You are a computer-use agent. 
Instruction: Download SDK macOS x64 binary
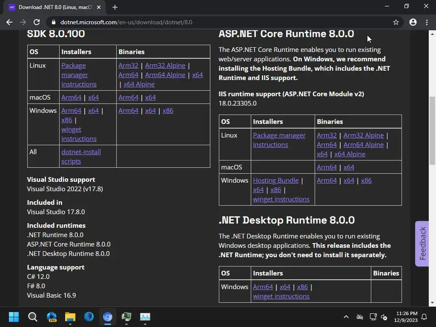(x=150, y=98)
